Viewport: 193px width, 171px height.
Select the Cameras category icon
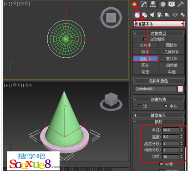(x=160, y=15)
